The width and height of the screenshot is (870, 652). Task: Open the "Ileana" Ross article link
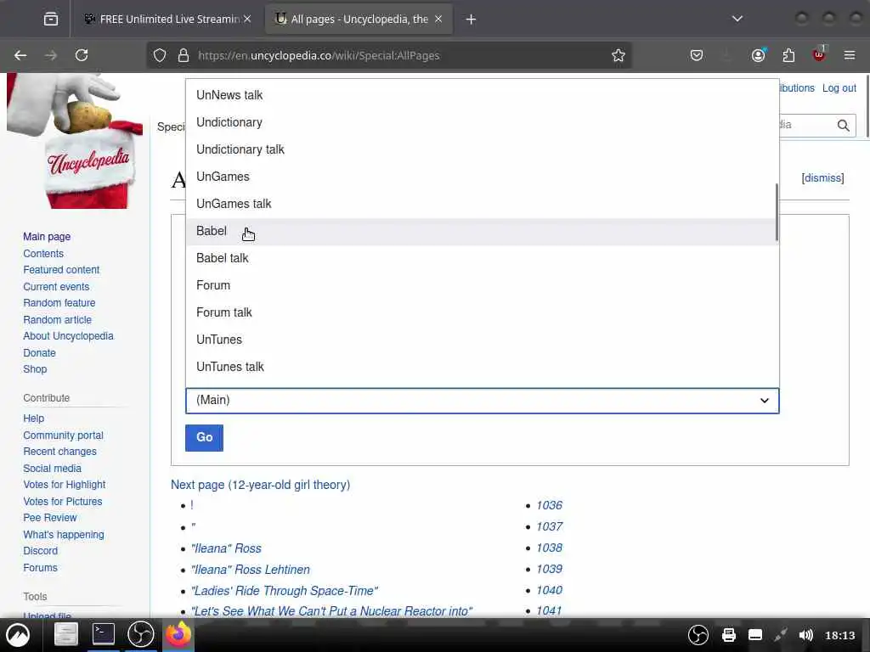[x=226, y=548]
